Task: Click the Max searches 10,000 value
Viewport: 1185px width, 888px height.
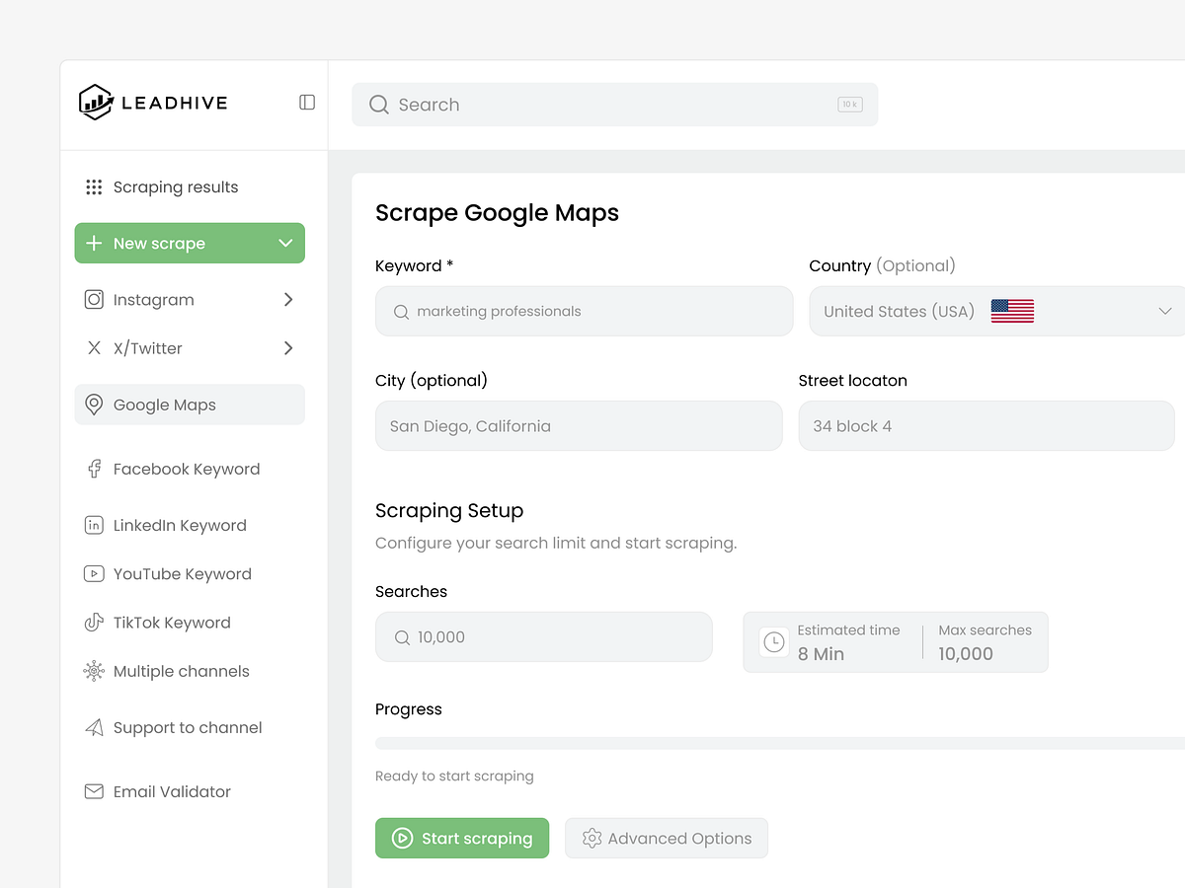Action: click(966, 654)
